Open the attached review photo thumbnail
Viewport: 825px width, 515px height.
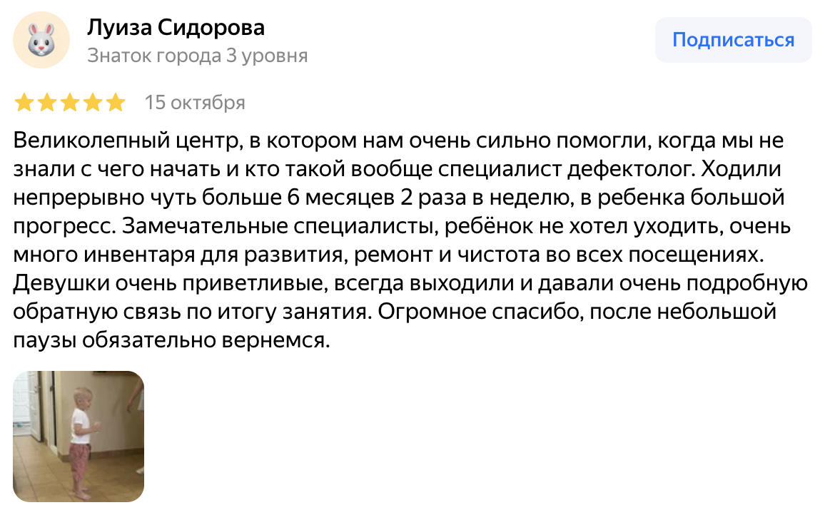79,436
